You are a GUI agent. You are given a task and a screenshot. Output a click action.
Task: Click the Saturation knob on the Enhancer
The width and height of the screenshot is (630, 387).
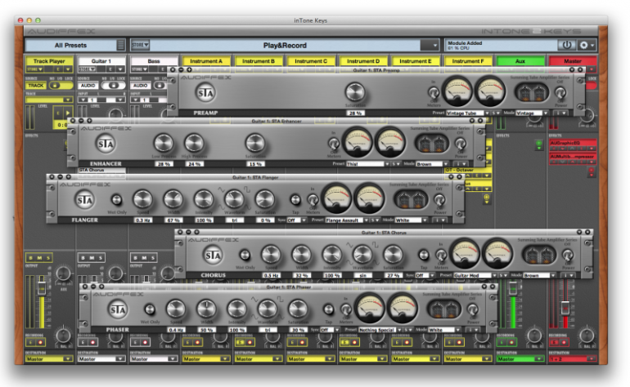coord(255,144)
